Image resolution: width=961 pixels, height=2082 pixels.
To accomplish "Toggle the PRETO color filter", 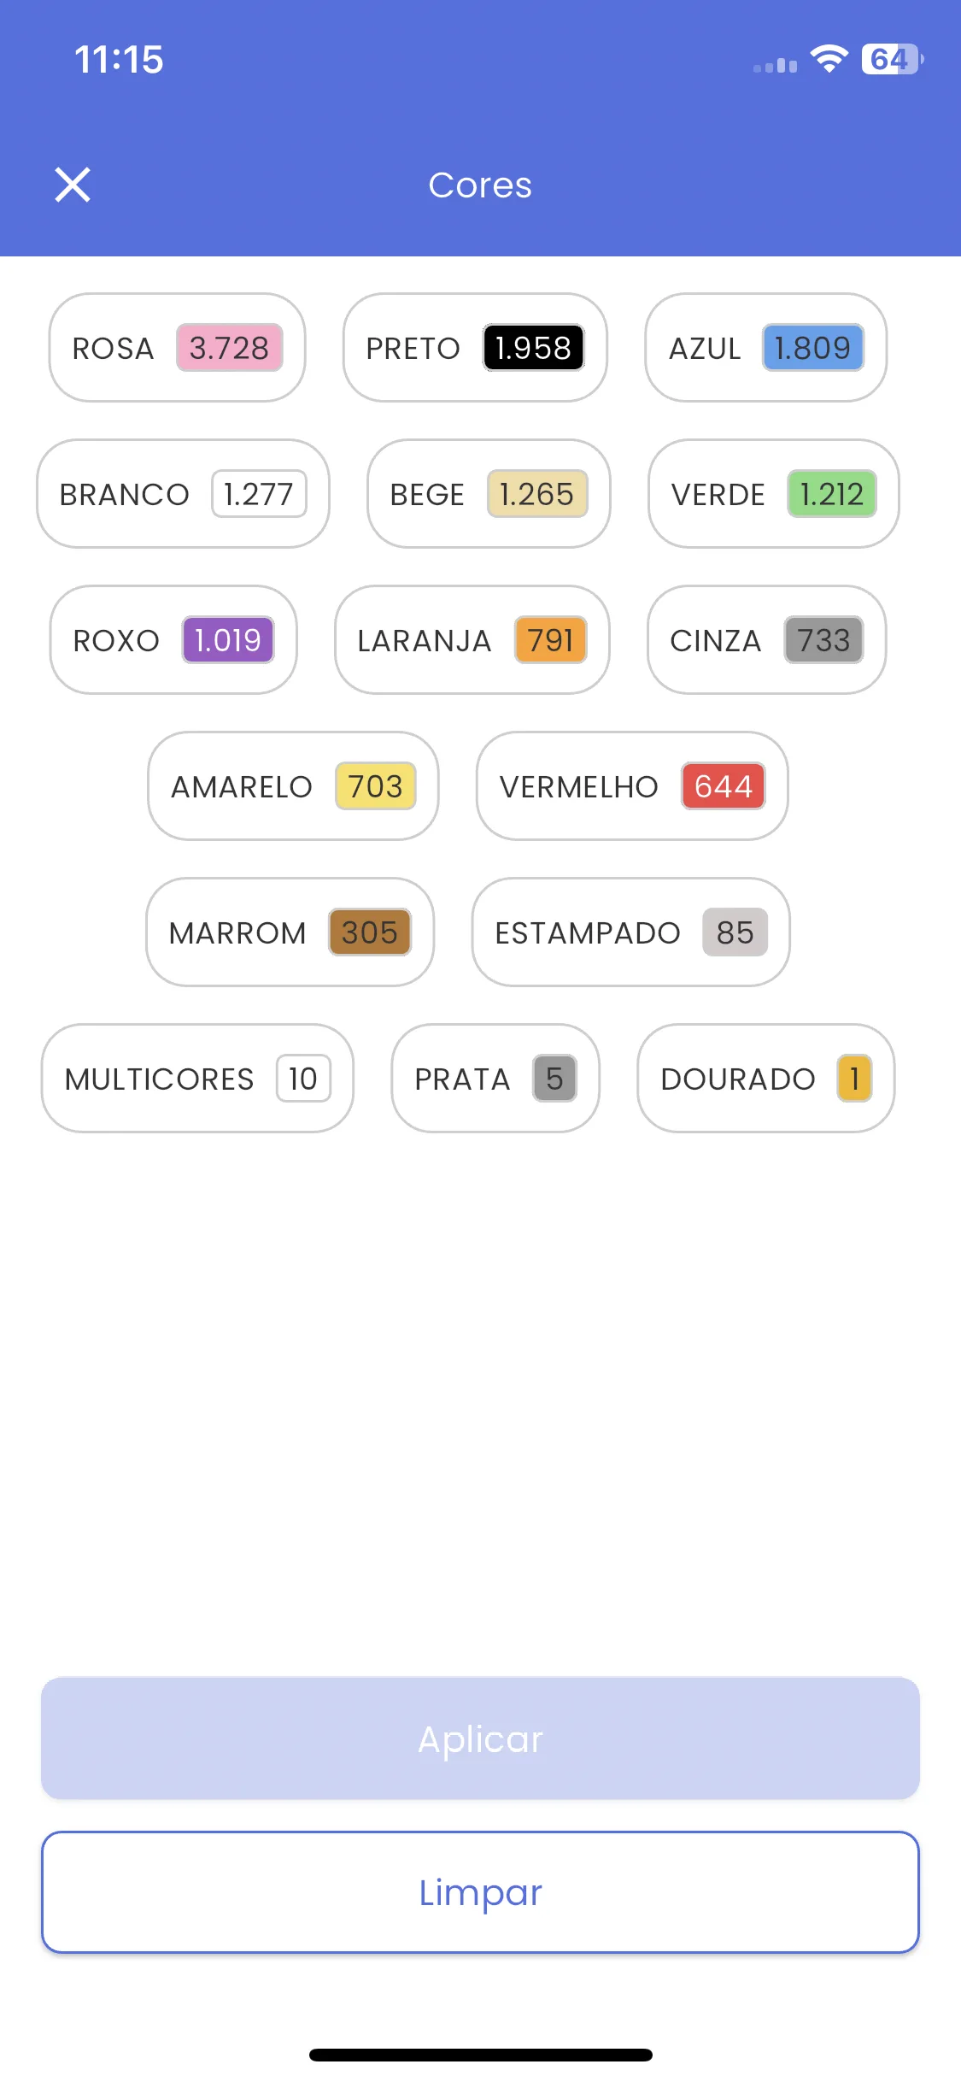I will 475,348.
